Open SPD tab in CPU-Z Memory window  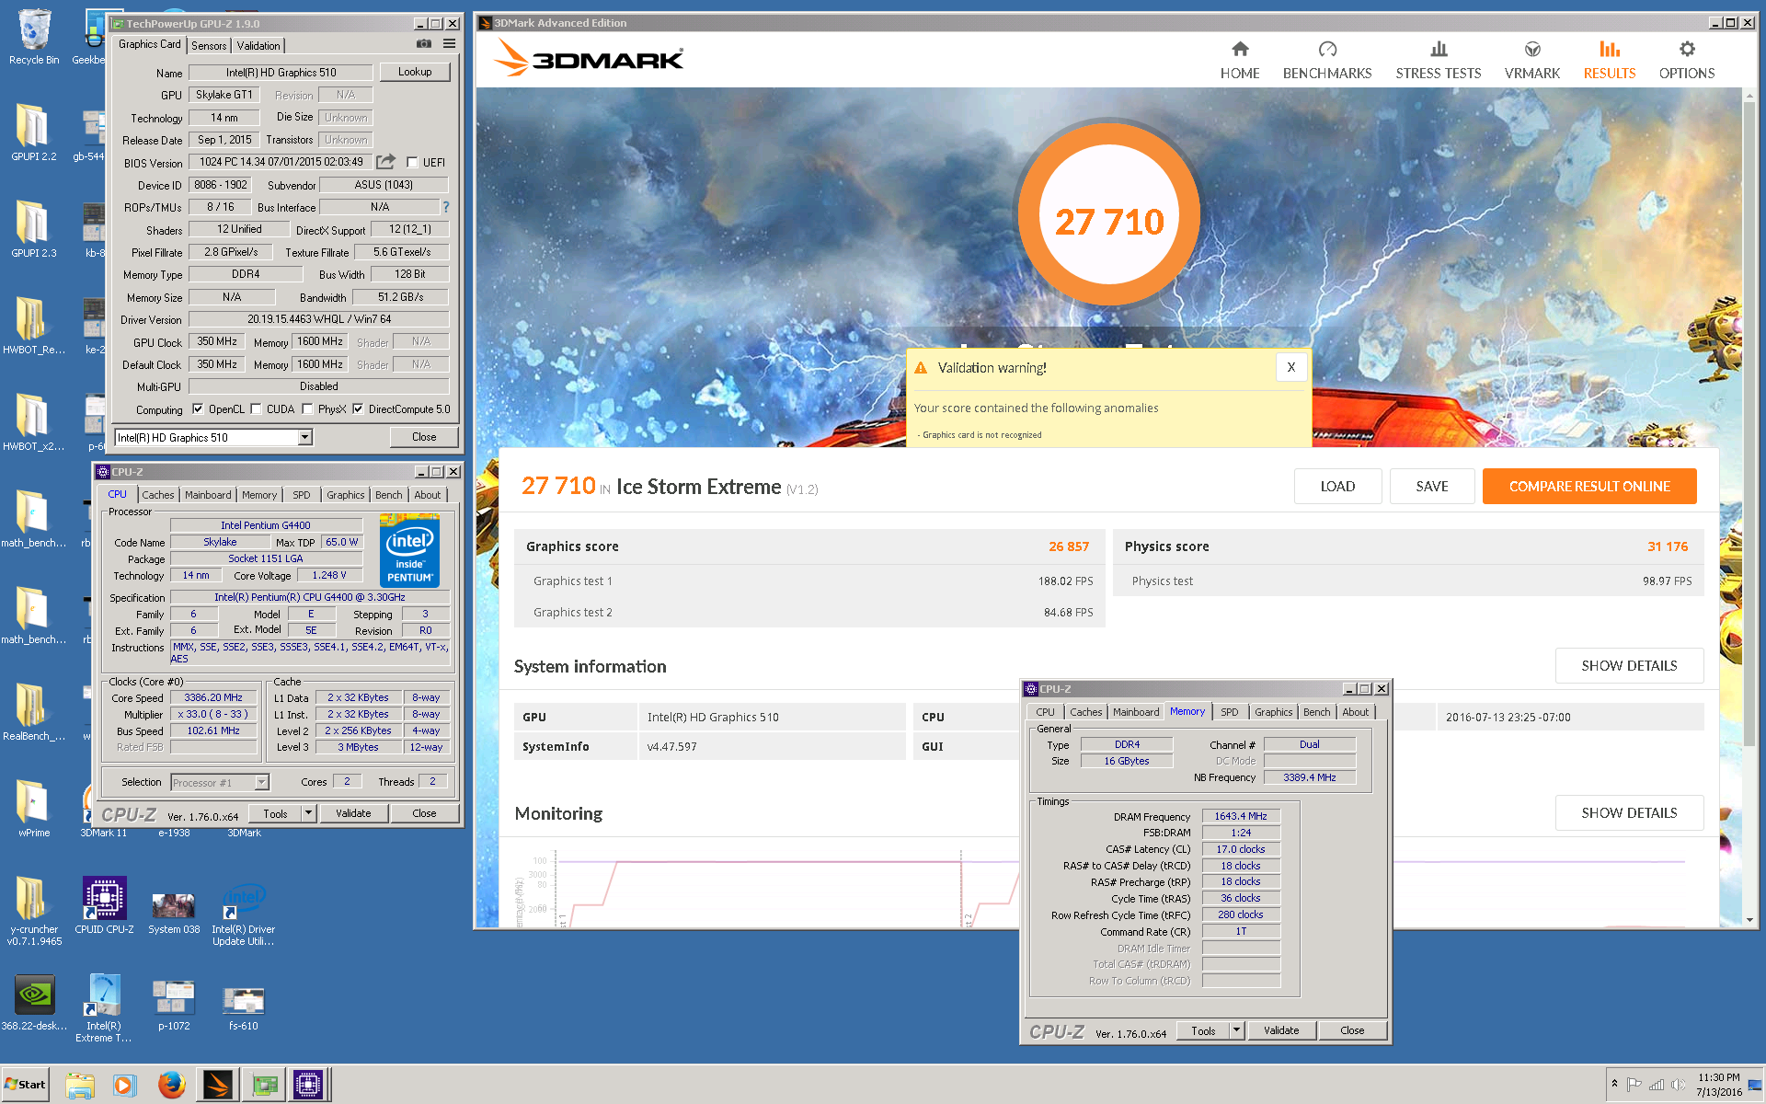click(x=1230, y=712)
